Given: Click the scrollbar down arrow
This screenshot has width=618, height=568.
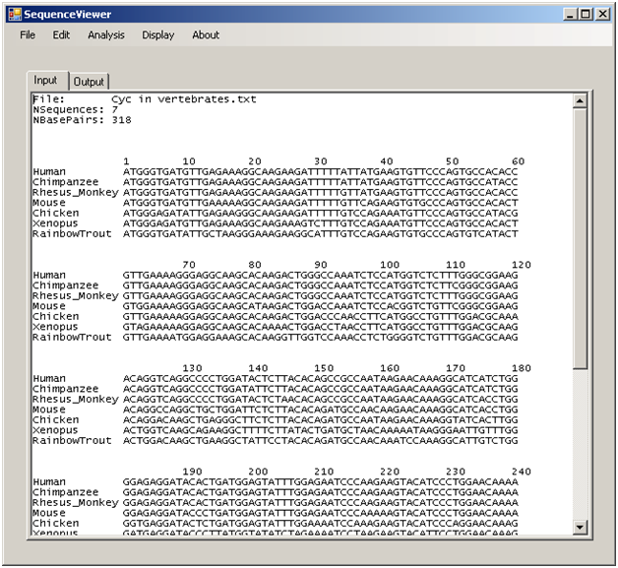Looking at the screenshot, I should coord(580,528).
